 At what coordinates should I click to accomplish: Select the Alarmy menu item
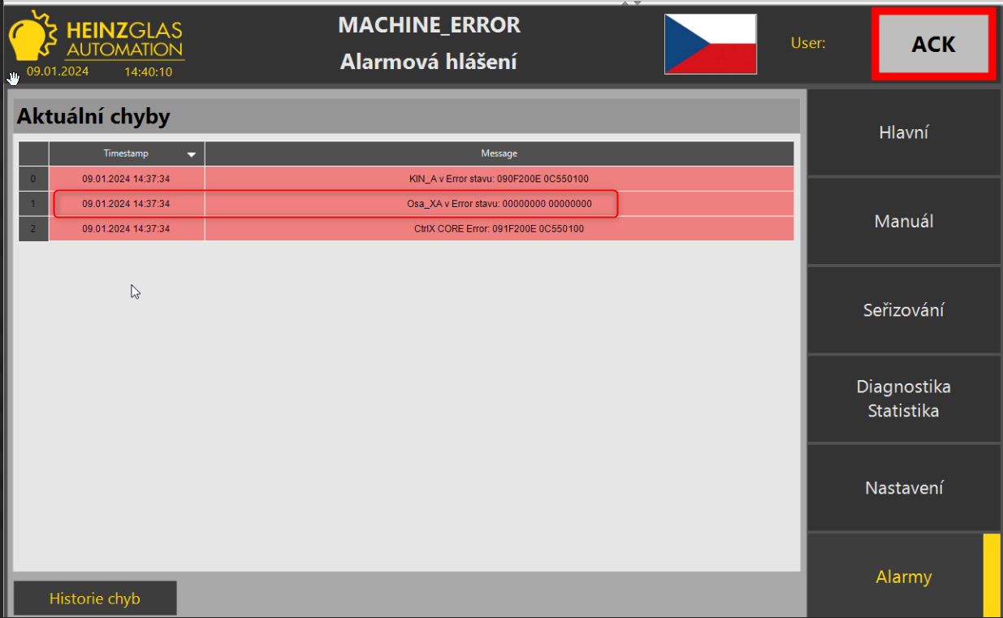click(903, 577)
